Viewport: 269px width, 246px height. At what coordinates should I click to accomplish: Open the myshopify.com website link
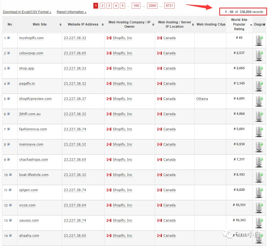click(31, 38)
